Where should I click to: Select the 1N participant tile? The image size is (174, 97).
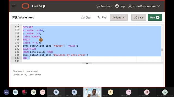point(165,92)
